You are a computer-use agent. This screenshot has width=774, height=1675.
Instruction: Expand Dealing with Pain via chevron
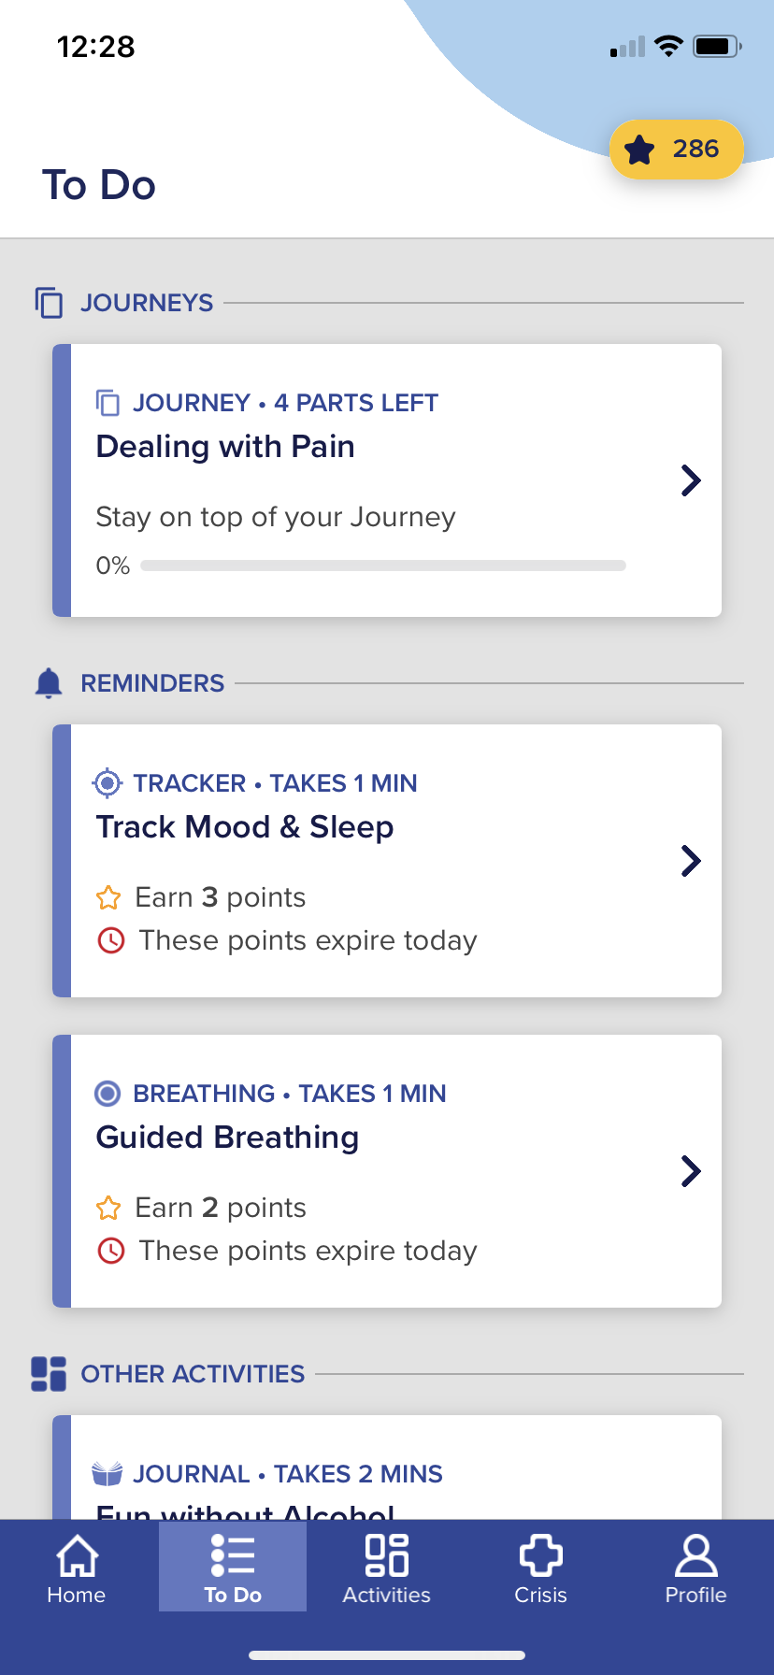(691, 480)
